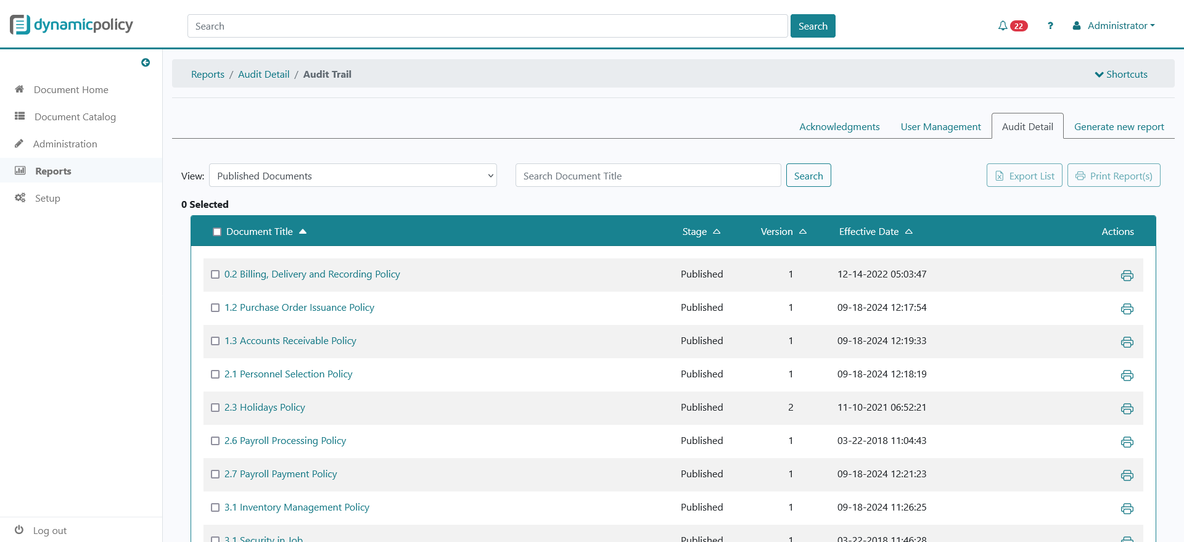Print report for Payroll Payment Policy

coord(1127,475)
